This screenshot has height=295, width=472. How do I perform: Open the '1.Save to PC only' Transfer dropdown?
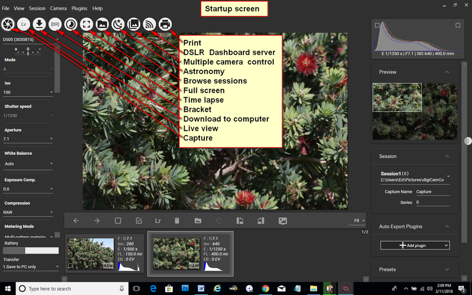(x=27, y=267)
